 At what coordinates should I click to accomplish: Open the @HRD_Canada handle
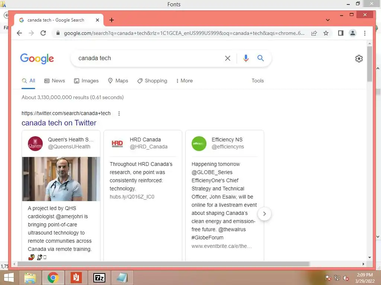(x=148, y=147)
